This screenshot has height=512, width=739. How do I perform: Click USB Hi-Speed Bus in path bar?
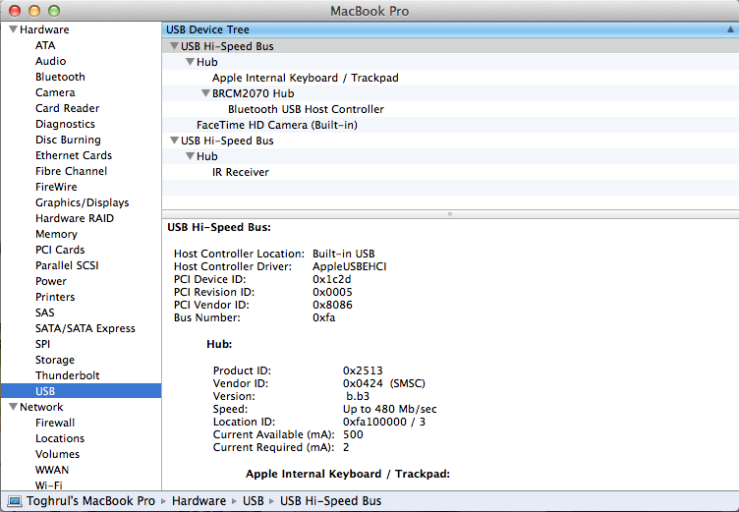331,500
